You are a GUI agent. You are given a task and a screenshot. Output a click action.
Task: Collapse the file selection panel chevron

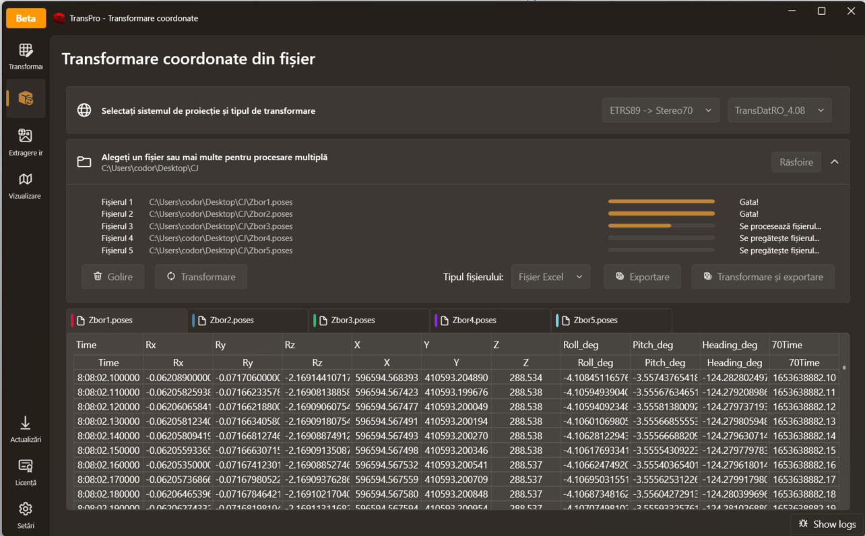coord(835,162)
